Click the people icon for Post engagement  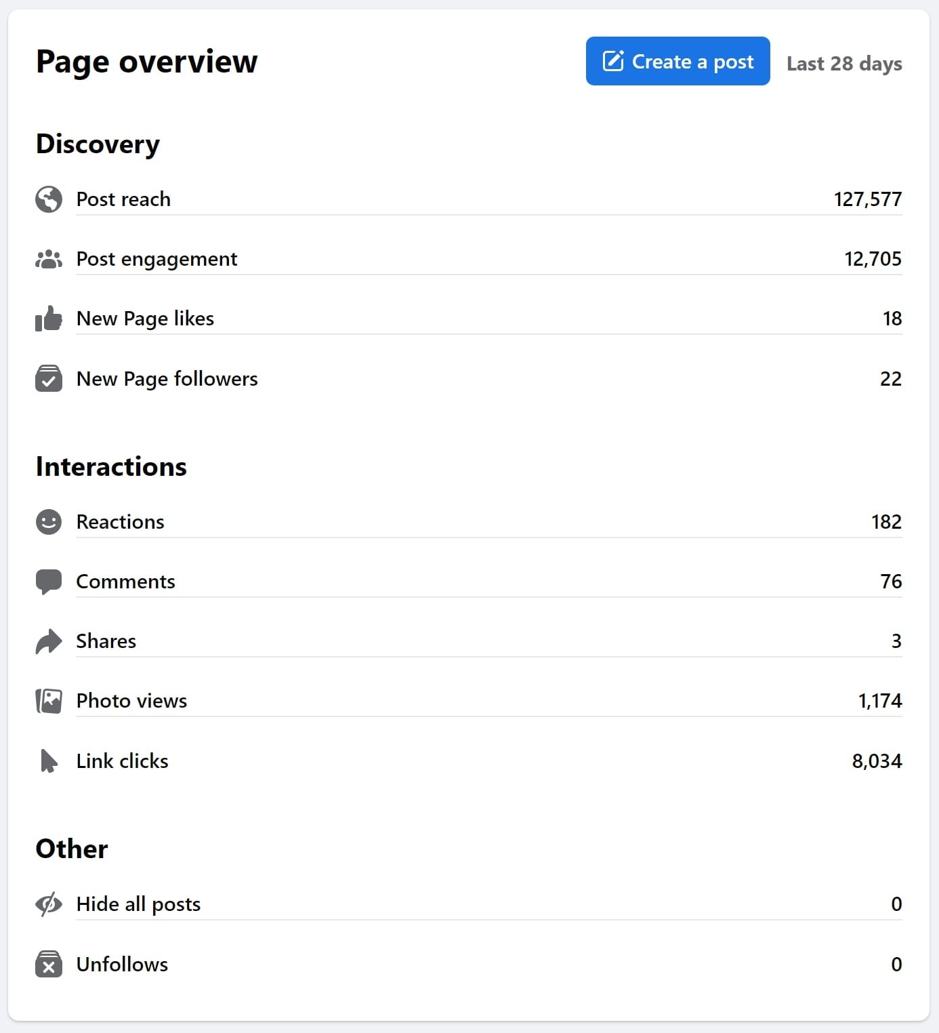(x=49, y=259)
